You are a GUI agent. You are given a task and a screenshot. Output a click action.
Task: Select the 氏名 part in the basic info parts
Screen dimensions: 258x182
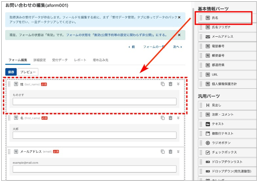coord(227,18)
